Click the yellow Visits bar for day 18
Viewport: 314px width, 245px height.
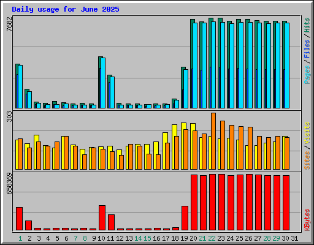point(174,147)
